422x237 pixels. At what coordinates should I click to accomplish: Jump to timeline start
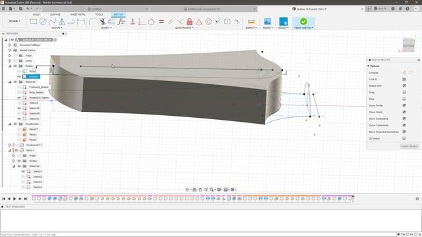tap(4, 199)
